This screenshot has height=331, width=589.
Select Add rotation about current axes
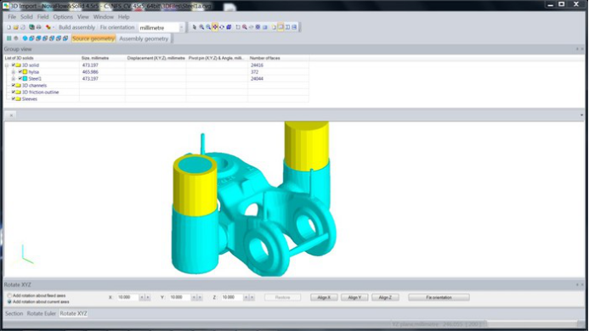click(x=9, y=302)
